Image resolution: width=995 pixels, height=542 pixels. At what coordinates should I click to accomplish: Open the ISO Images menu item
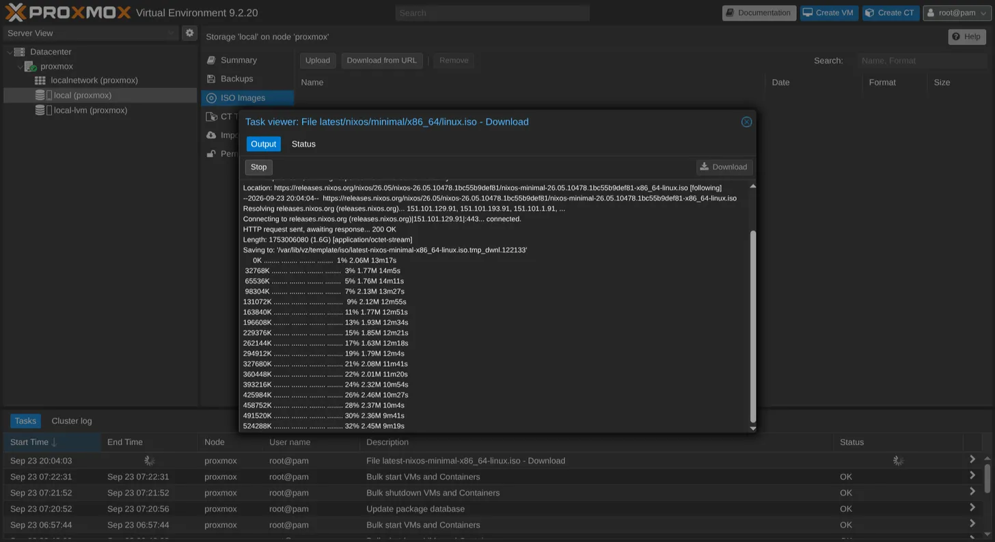pyautogui.click(x=247, y=98)
